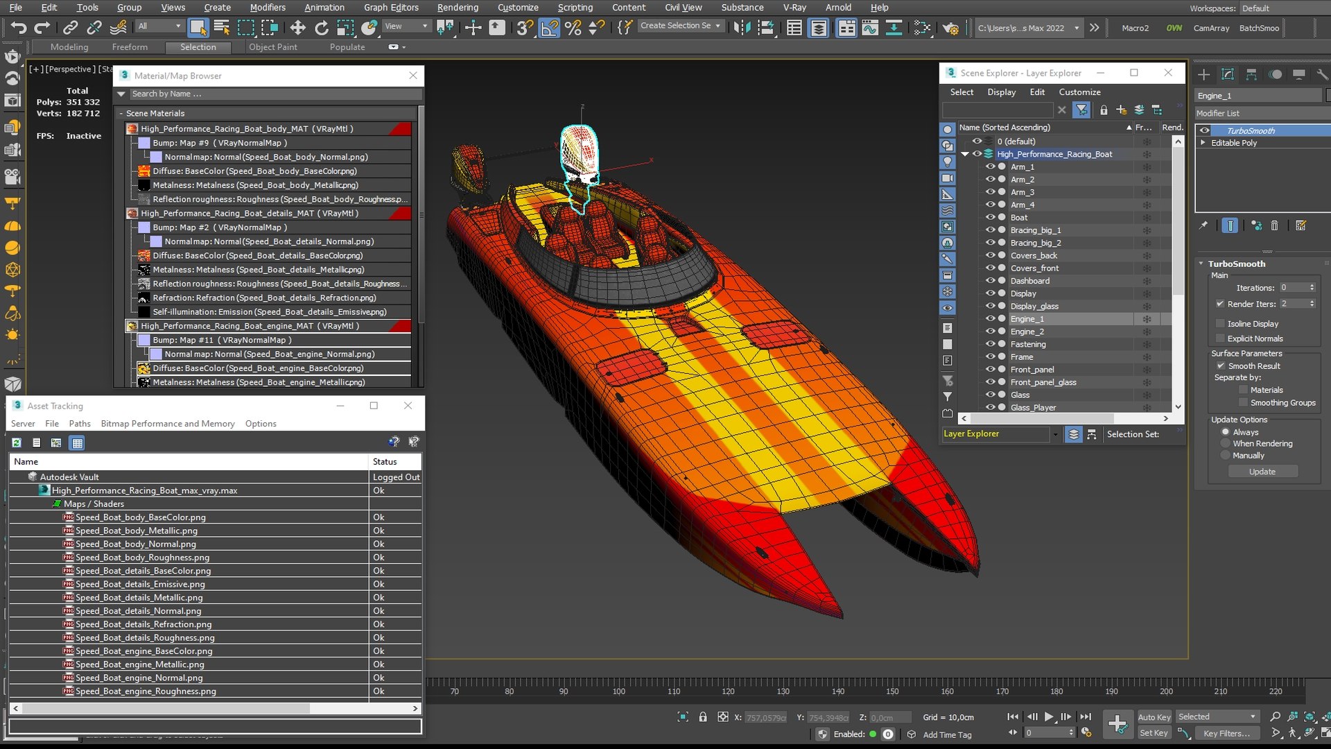Image resolution: width=1331 pixels, height=749 pixels.
Task: Open Select by Name list icon
Action: coord(222,28)
